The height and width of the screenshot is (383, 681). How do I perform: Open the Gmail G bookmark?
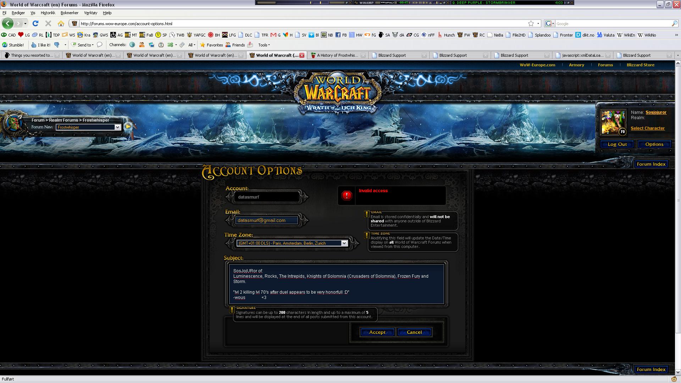[276, 35]
